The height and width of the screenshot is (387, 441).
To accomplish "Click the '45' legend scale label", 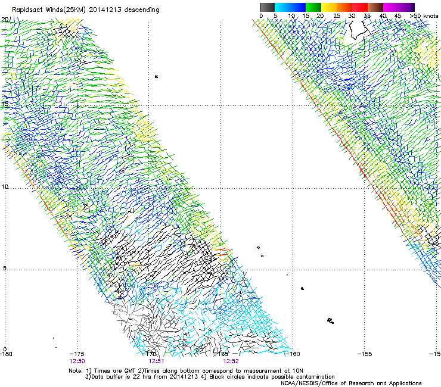I will [x=397, y=15].
